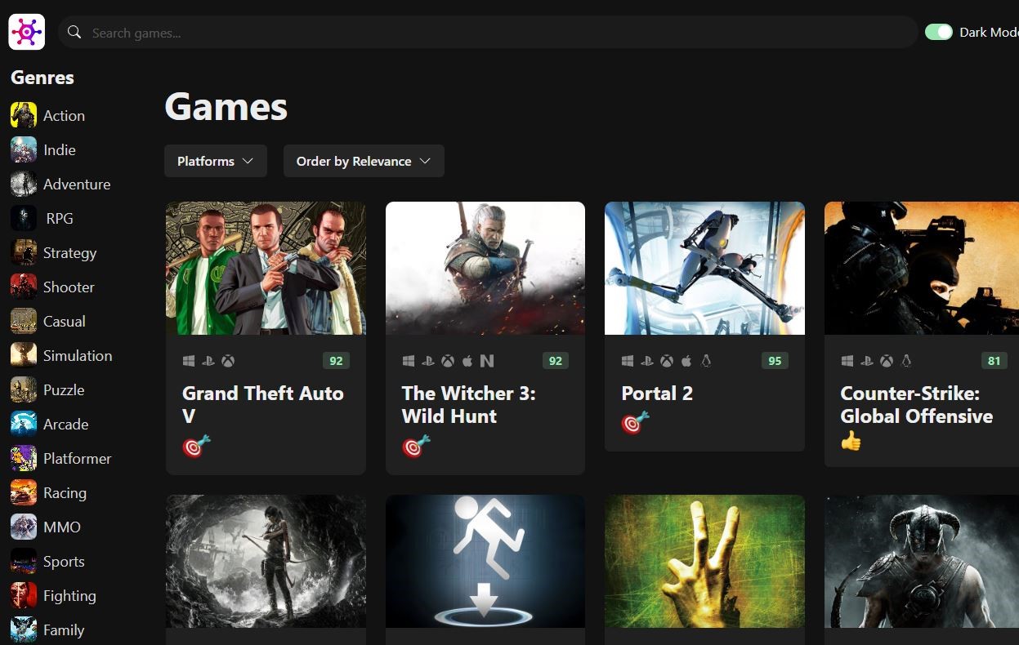Click the Linux penguin icon on Portal 2 card

pos(706,360)
